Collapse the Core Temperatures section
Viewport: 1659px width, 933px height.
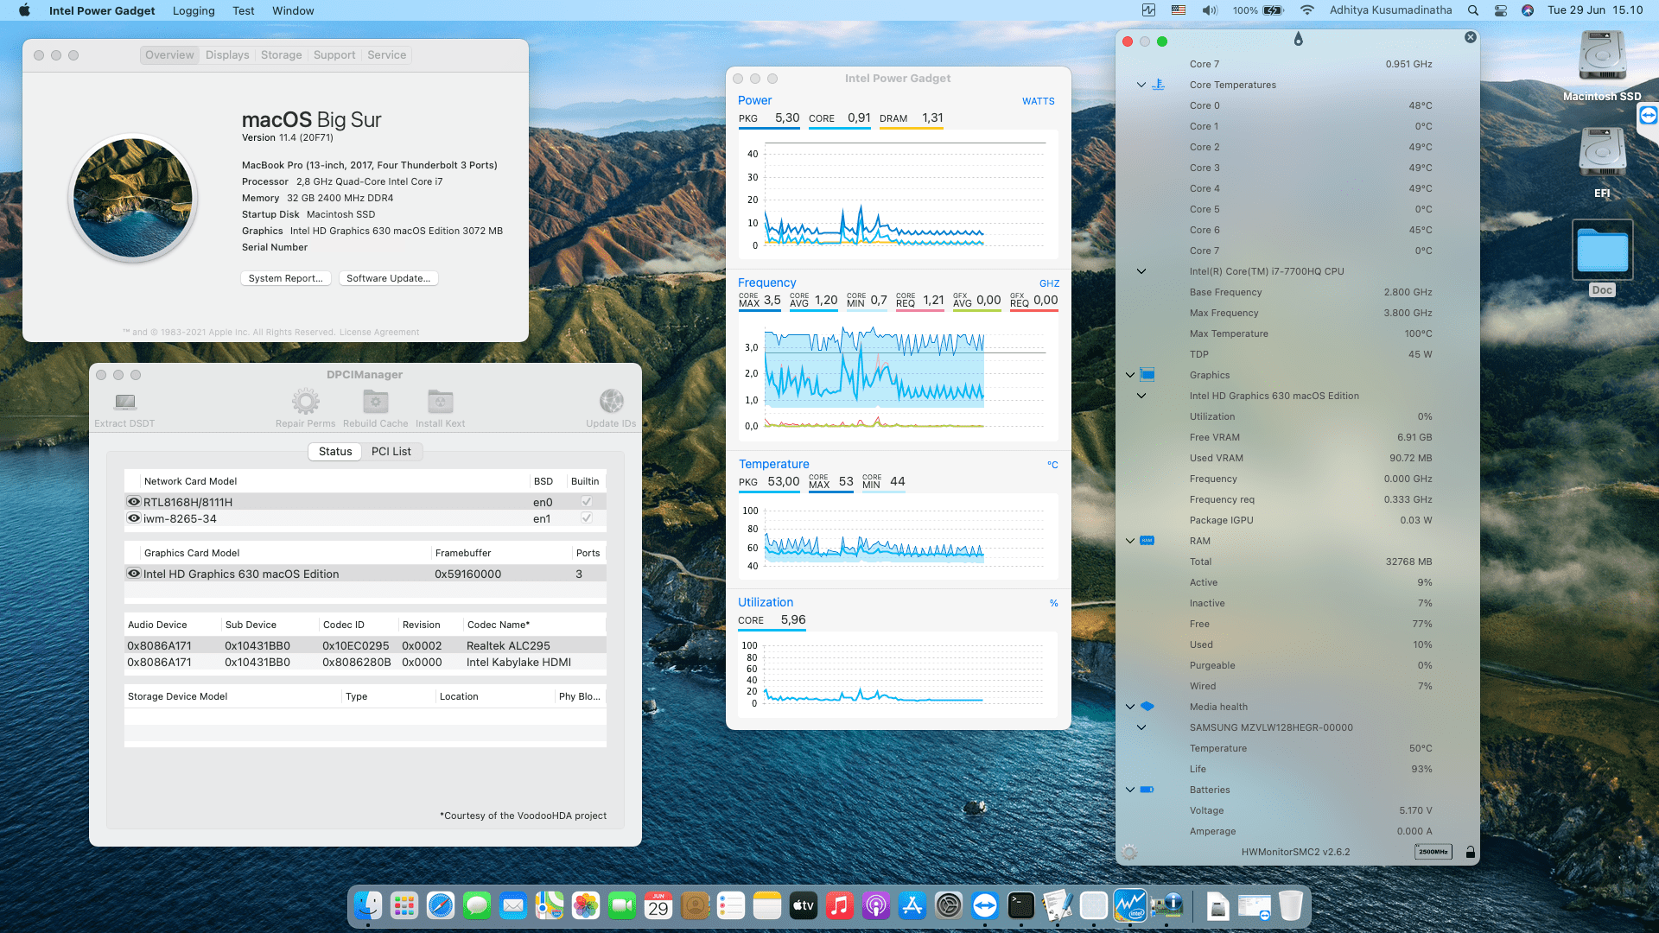click(1141, 85)
